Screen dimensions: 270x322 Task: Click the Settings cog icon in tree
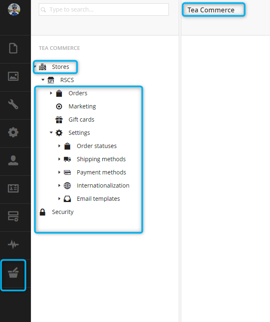[59, 133]
